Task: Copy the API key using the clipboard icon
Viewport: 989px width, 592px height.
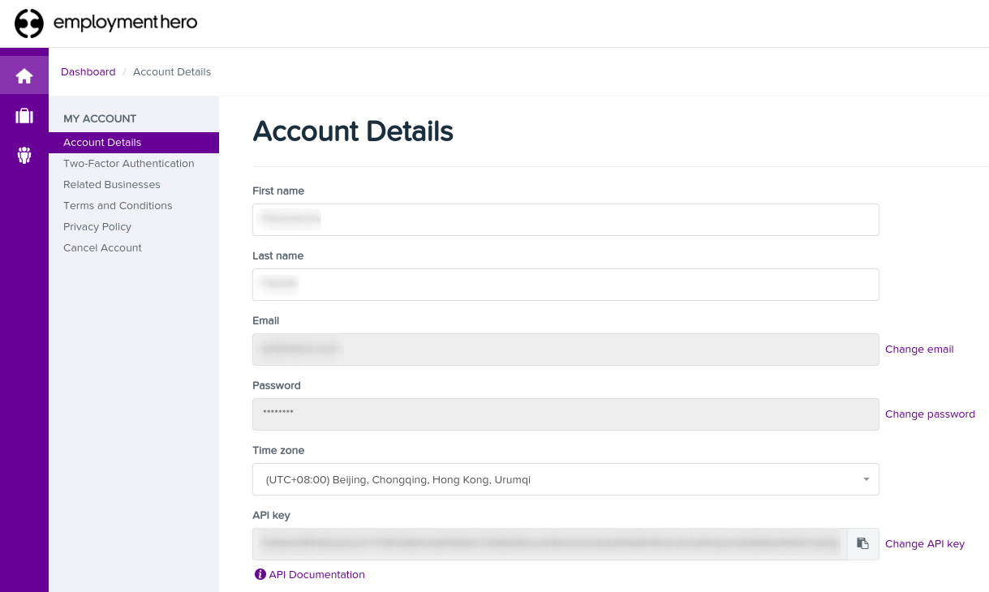Action: point(862,543)
